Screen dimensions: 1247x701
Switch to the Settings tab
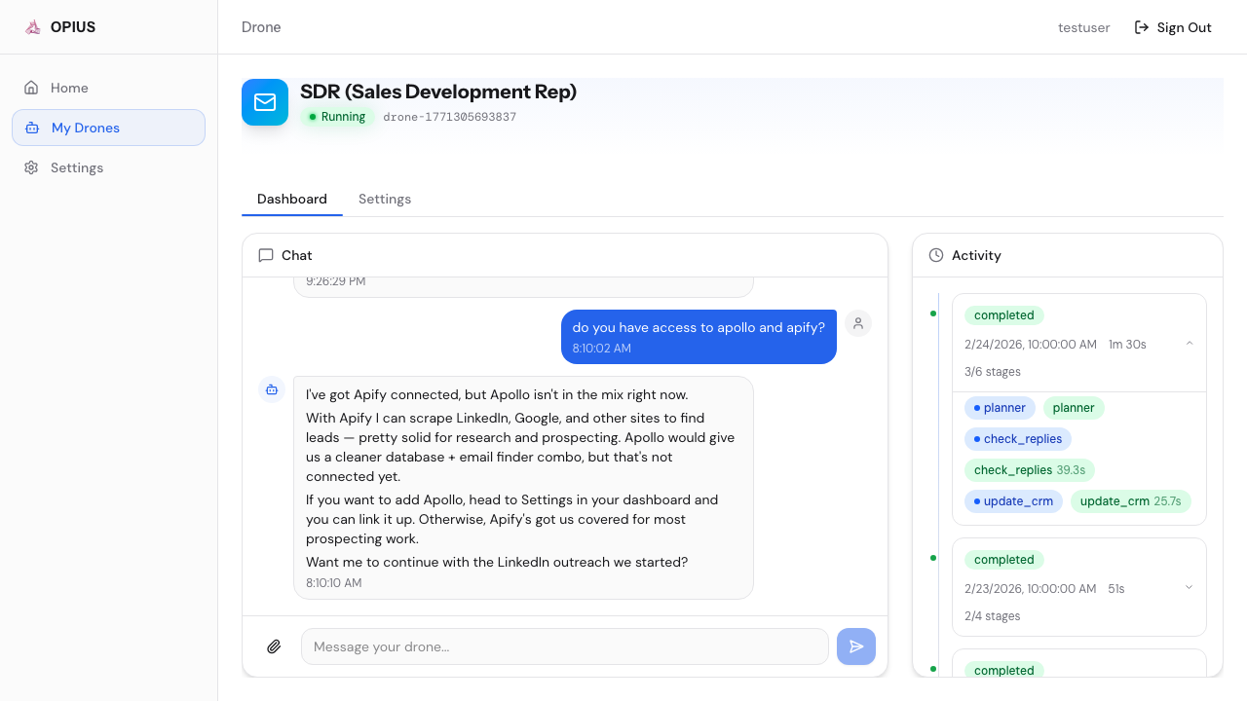385,199
